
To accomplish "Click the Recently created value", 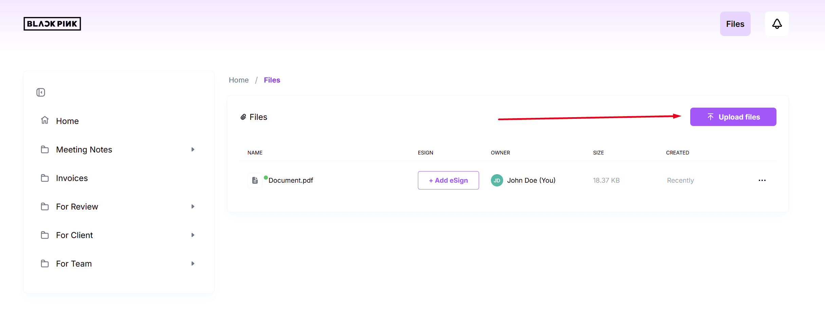I will point(680,180).
